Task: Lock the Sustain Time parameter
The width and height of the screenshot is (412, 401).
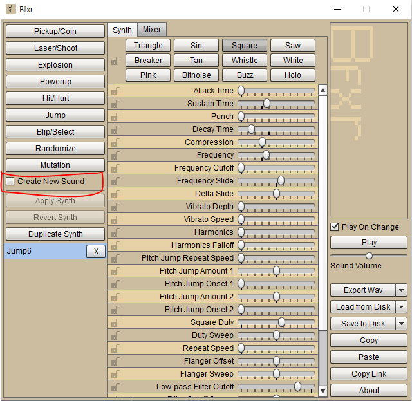Action: click(x=116, y=104)
